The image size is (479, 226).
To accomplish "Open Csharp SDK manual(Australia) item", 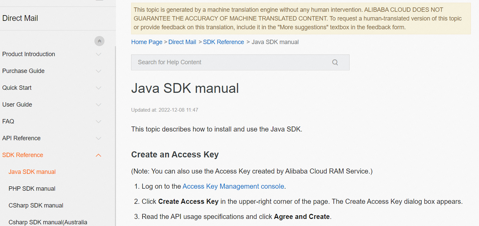I will [x=48, y=222].
